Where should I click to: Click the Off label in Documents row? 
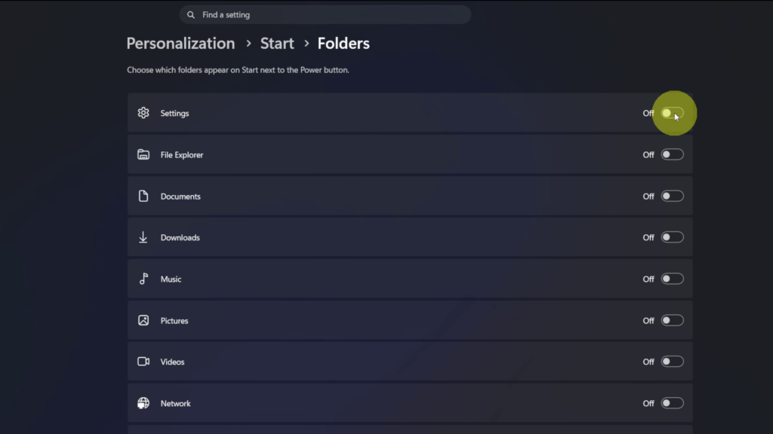point(648,197)
